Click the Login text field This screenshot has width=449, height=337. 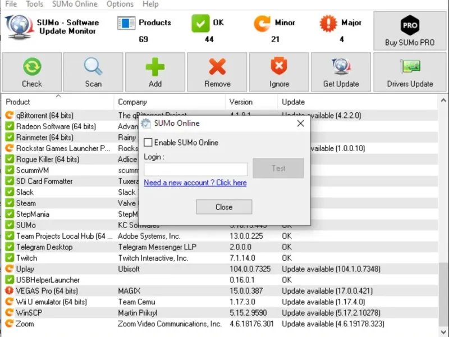point(196,170)
